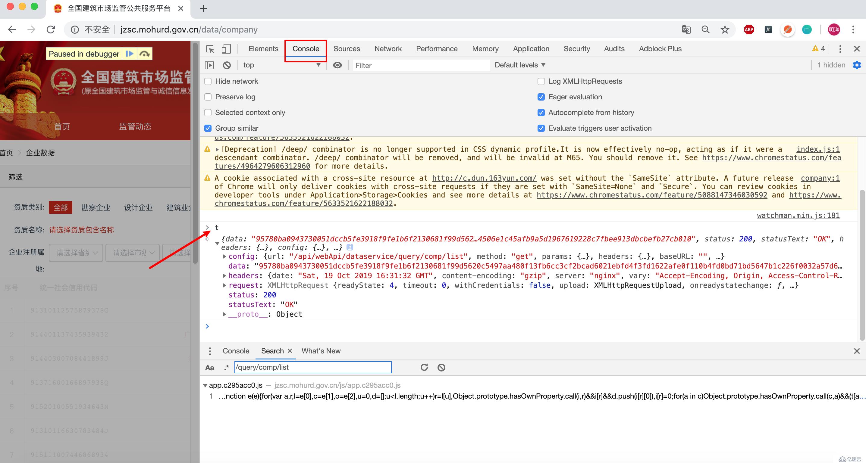Close the Search panel tab
Image resolution: width=866 pixels, height=463 pixels.
tap(290, 351)
